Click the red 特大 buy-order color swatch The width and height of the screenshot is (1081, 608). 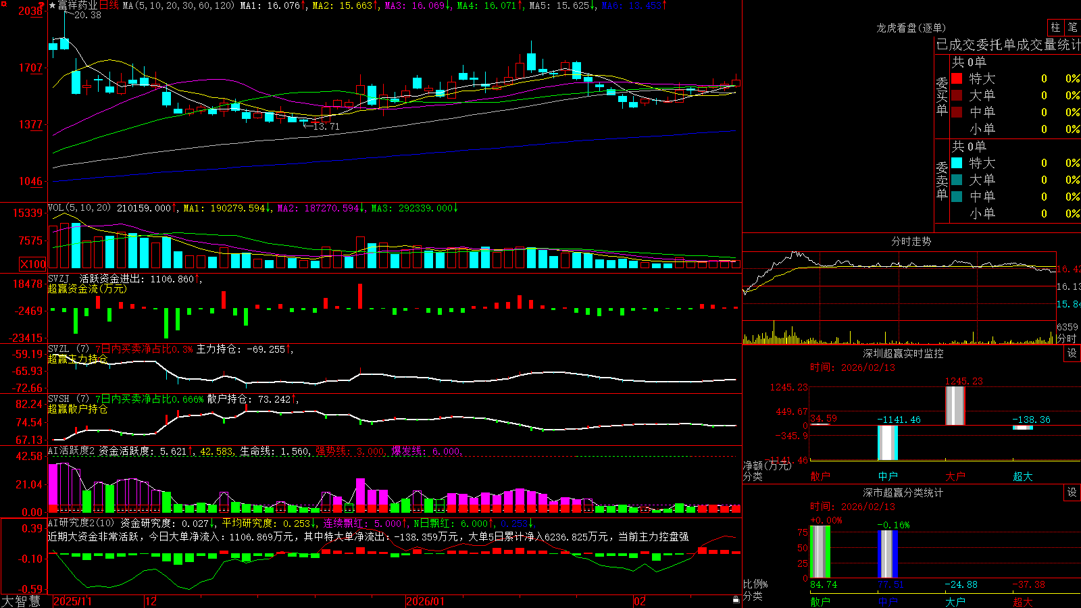click(957, 78)
